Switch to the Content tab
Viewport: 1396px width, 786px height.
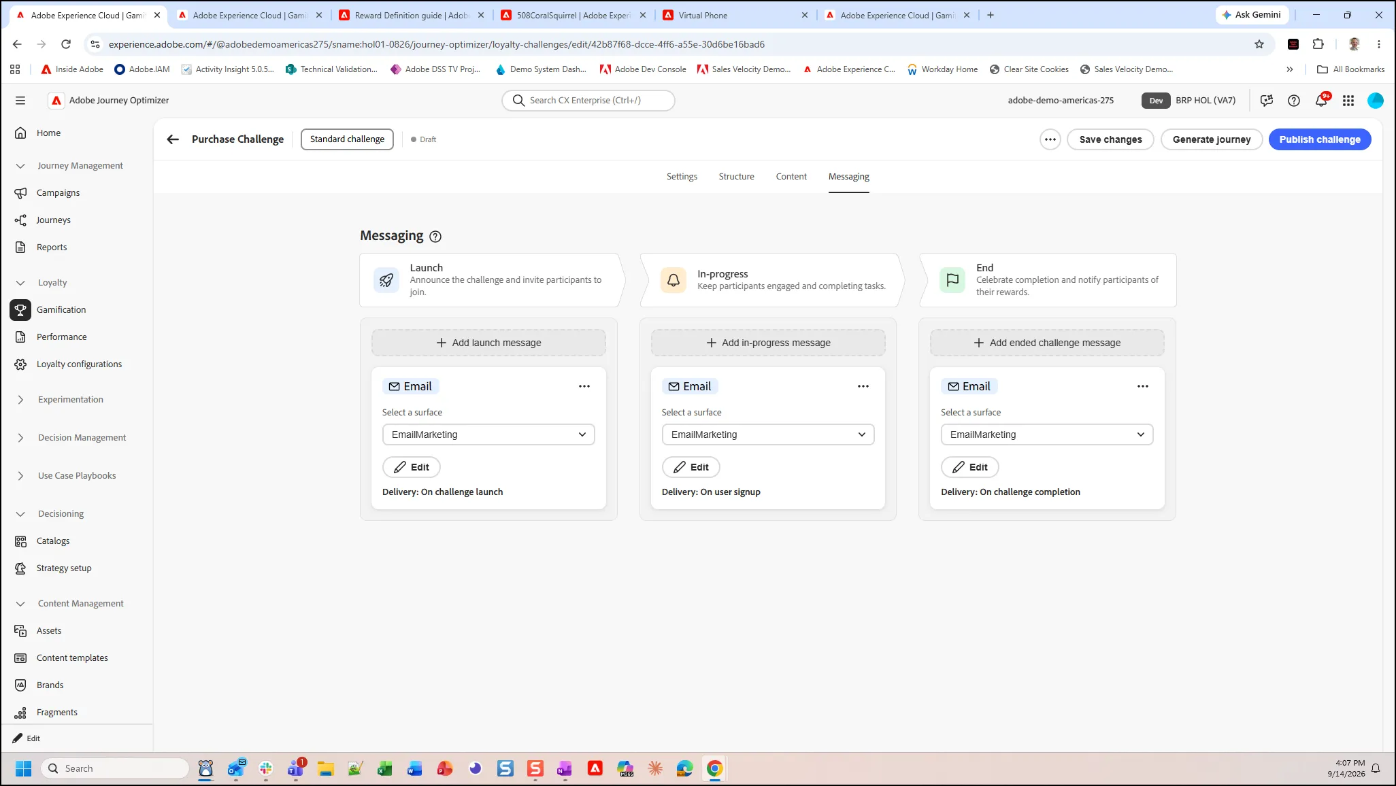(791, 177)
